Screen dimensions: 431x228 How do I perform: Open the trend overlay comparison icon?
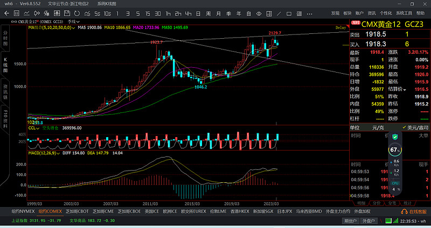[87, 13]
